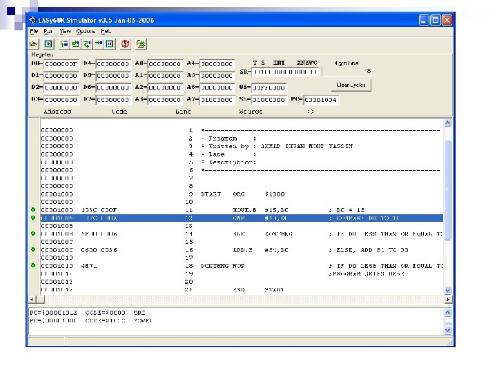Click the A3 register field
The width and height of the screenshot is (497, 372).
[165, 100]
